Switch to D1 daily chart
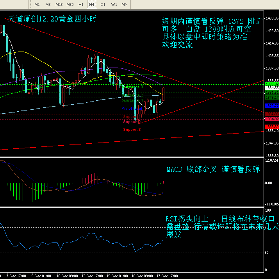Screen dimensions: 280x280 coord(103,4)
